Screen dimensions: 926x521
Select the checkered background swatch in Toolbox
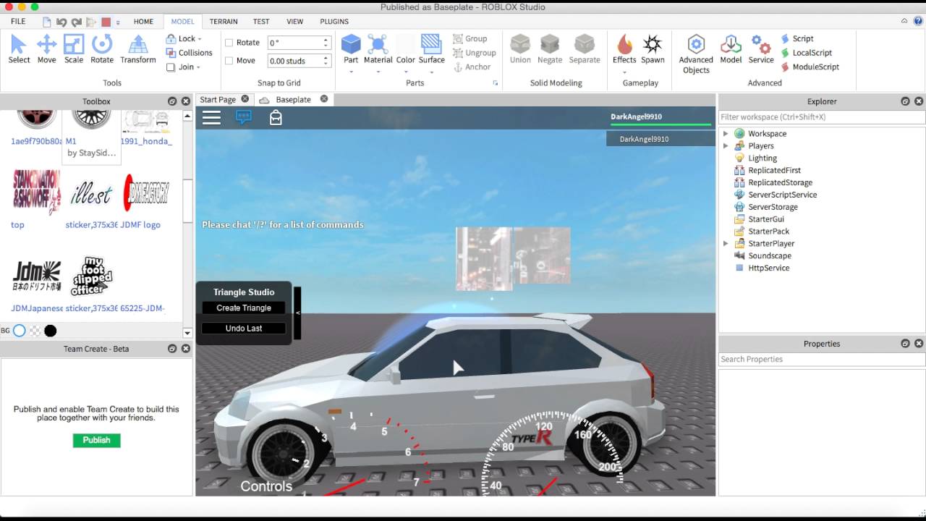(x=35, y=331)
